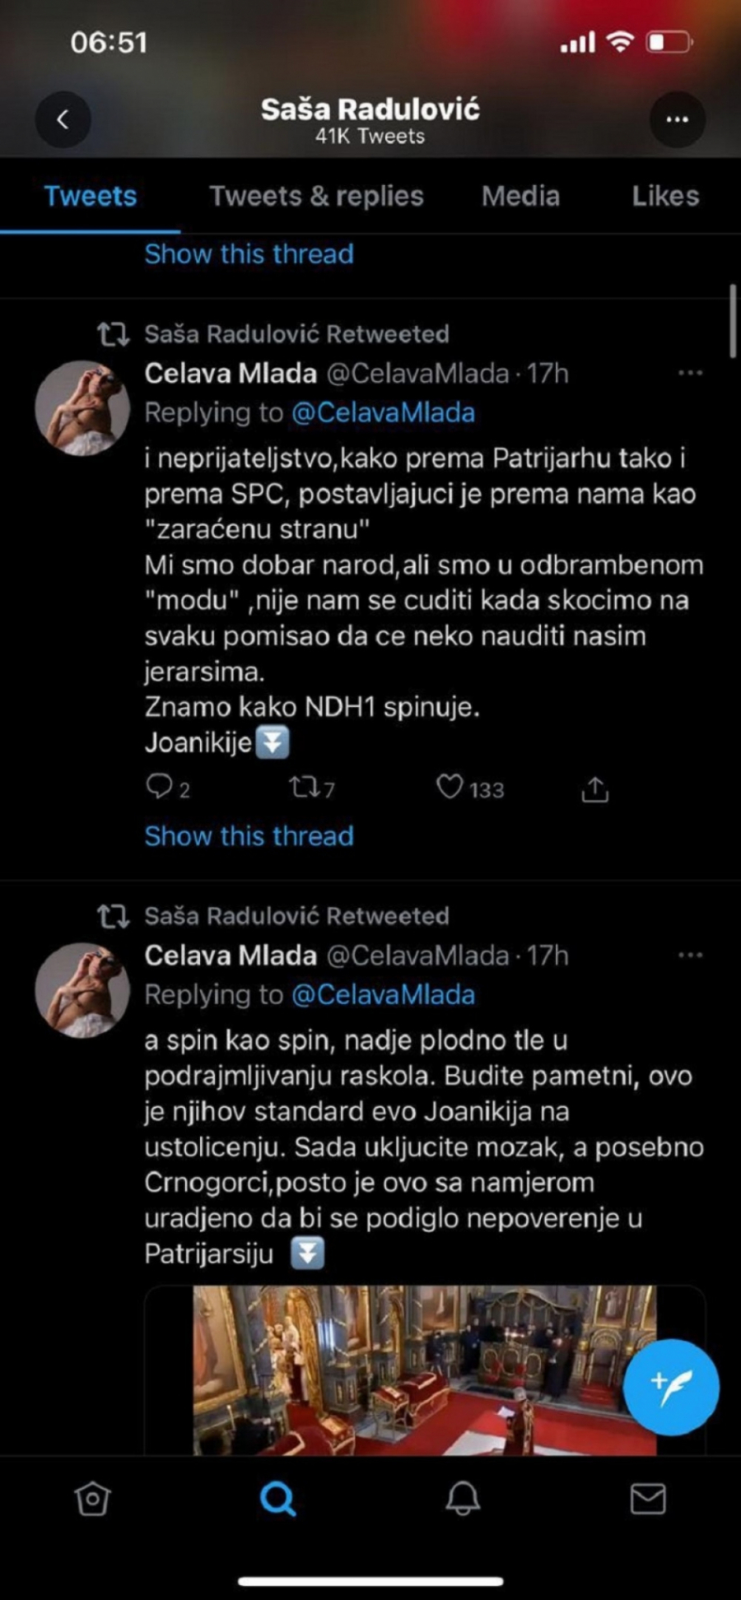Screen dimensions: 741x1600
Task: Tap the compose new tweet button
Action: coord(671,1387)
